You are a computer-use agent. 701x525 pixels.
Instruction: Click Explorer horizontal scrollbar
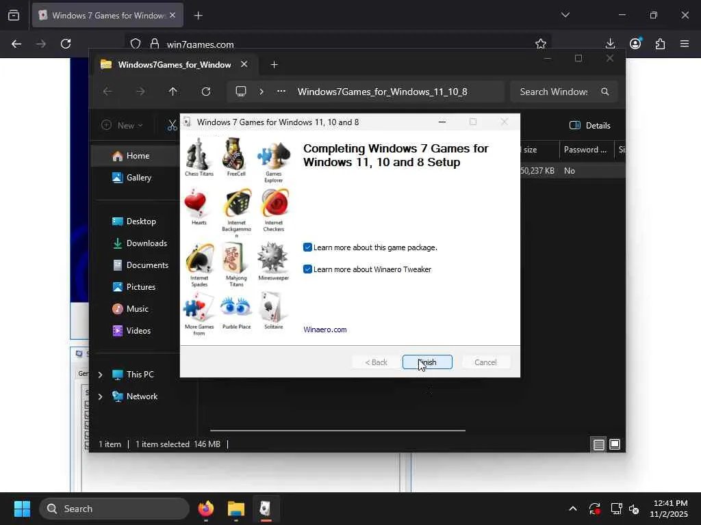click(x=337, y=431)
